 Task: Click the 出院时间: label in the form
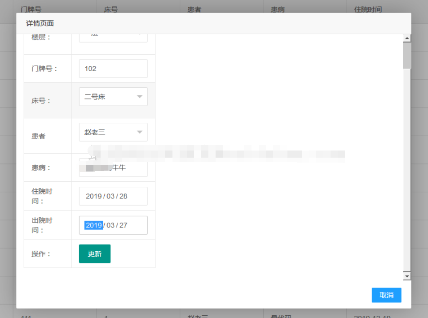(x=41, y=225)
